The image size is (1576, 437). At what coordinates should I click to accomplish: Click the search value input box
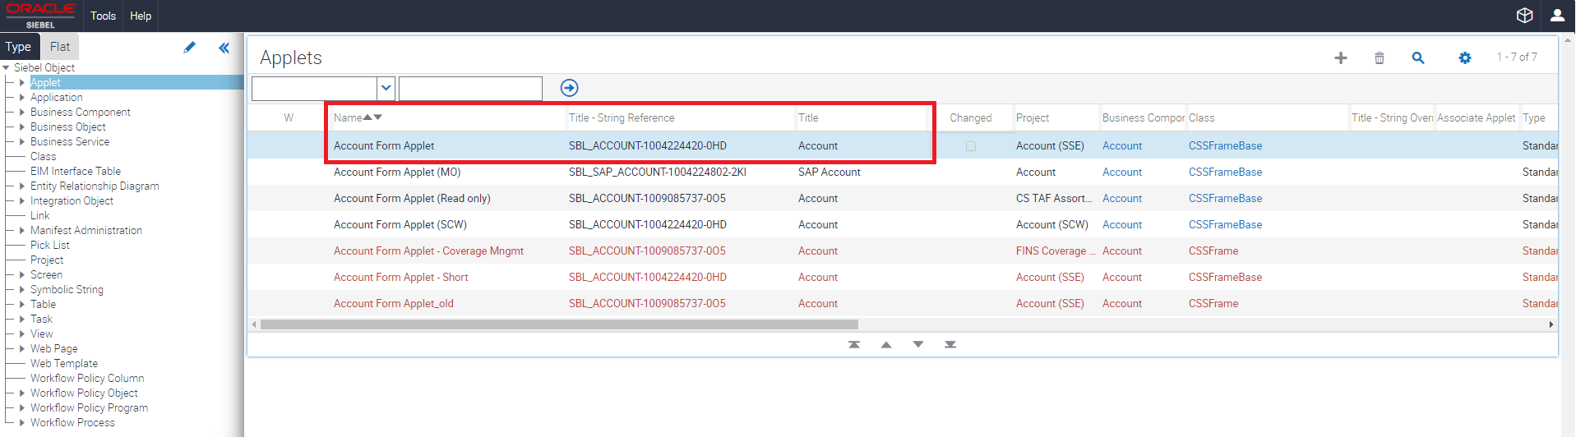click(470, 88)
